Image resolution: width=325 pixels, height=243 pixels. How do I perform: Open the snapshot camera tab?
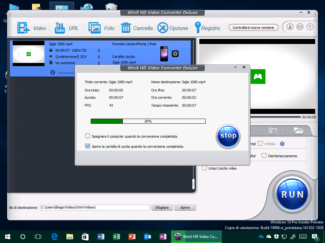click(273, 131)
